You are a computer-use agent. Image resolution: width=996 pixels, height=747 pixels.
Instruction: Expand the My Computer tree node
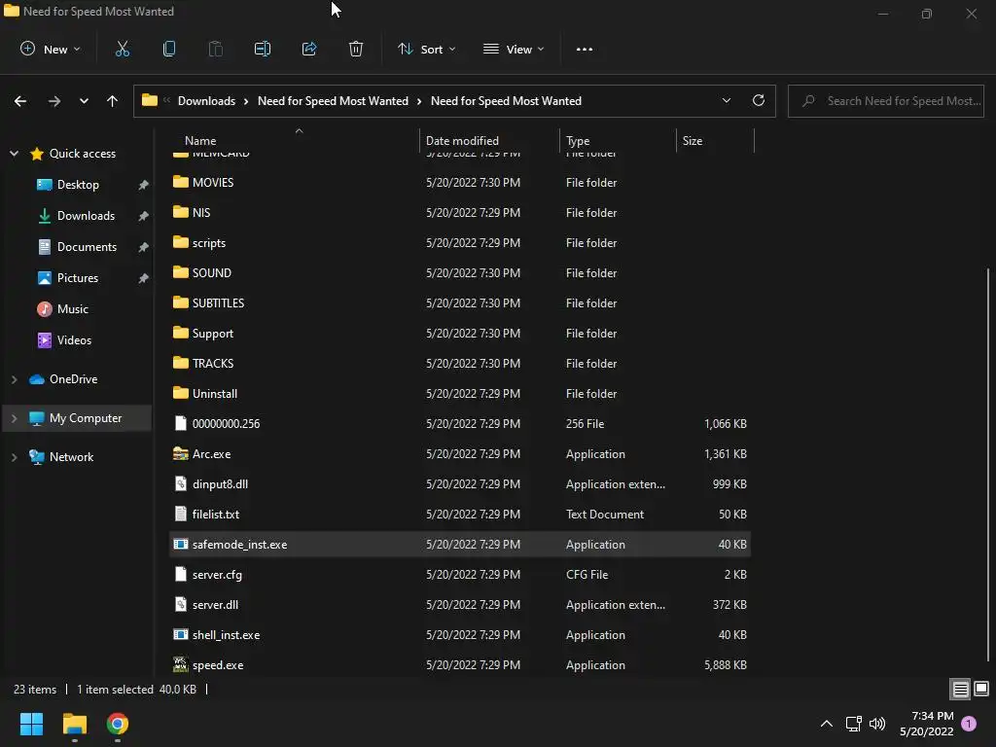[14, 418]
